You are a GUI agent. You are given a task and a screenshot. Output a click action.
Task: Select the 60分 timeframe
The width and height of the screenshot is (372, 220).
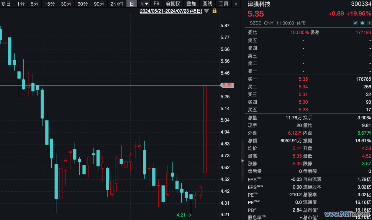point(83,4)
